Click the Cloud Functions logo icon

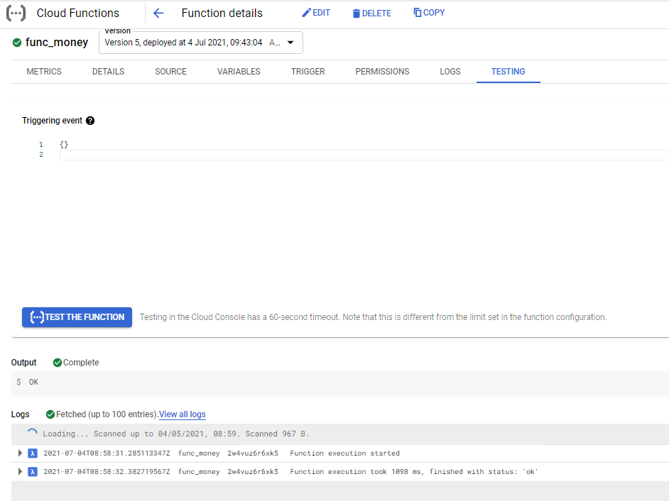tap(16, 13)
